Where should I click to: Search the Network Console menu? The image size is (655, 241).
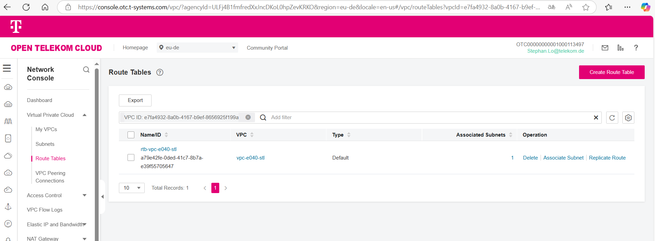tap(86, 69)
